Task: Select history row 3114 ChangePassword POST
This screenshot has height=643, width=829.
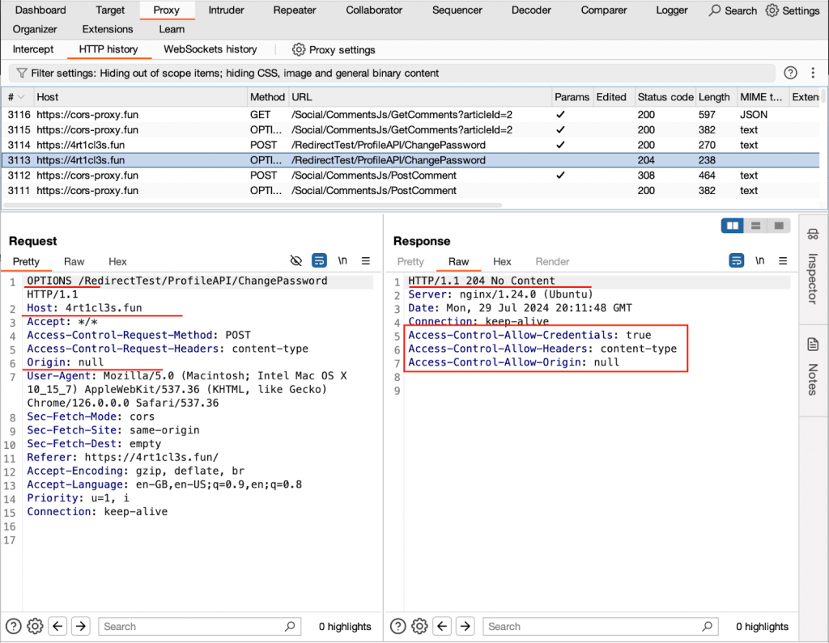Action: 410,145
